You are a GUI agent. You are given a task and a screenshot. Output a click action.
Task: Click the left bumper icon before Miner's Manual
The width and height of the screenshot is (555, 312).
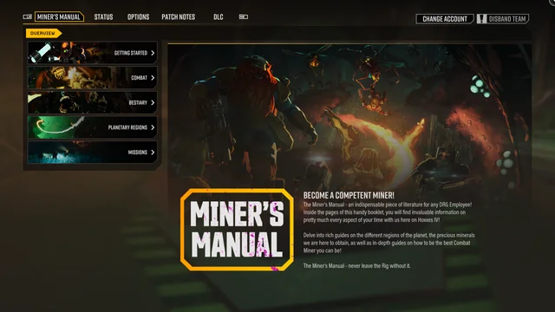[x=27, y=16]
